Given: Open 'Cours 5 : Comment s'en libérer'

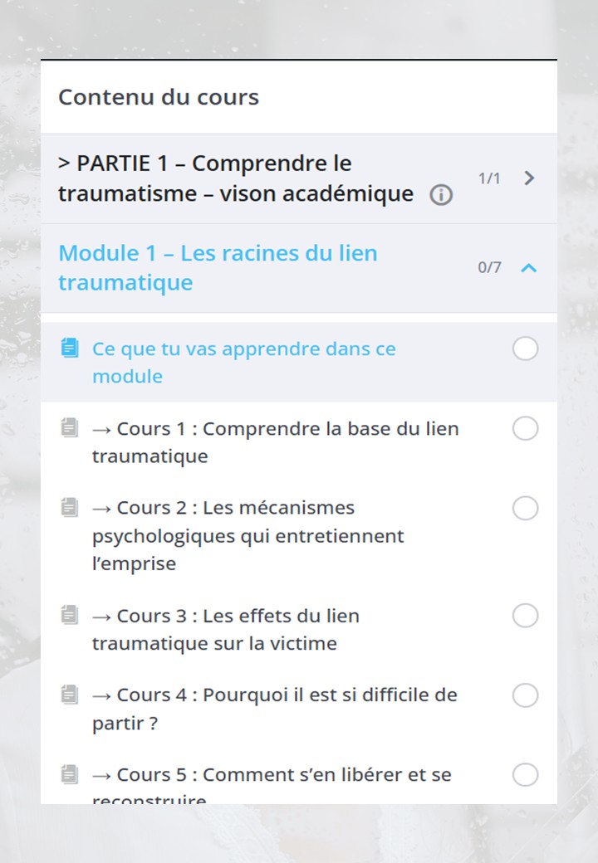Looking at the screenshot, I should [249, 774].
